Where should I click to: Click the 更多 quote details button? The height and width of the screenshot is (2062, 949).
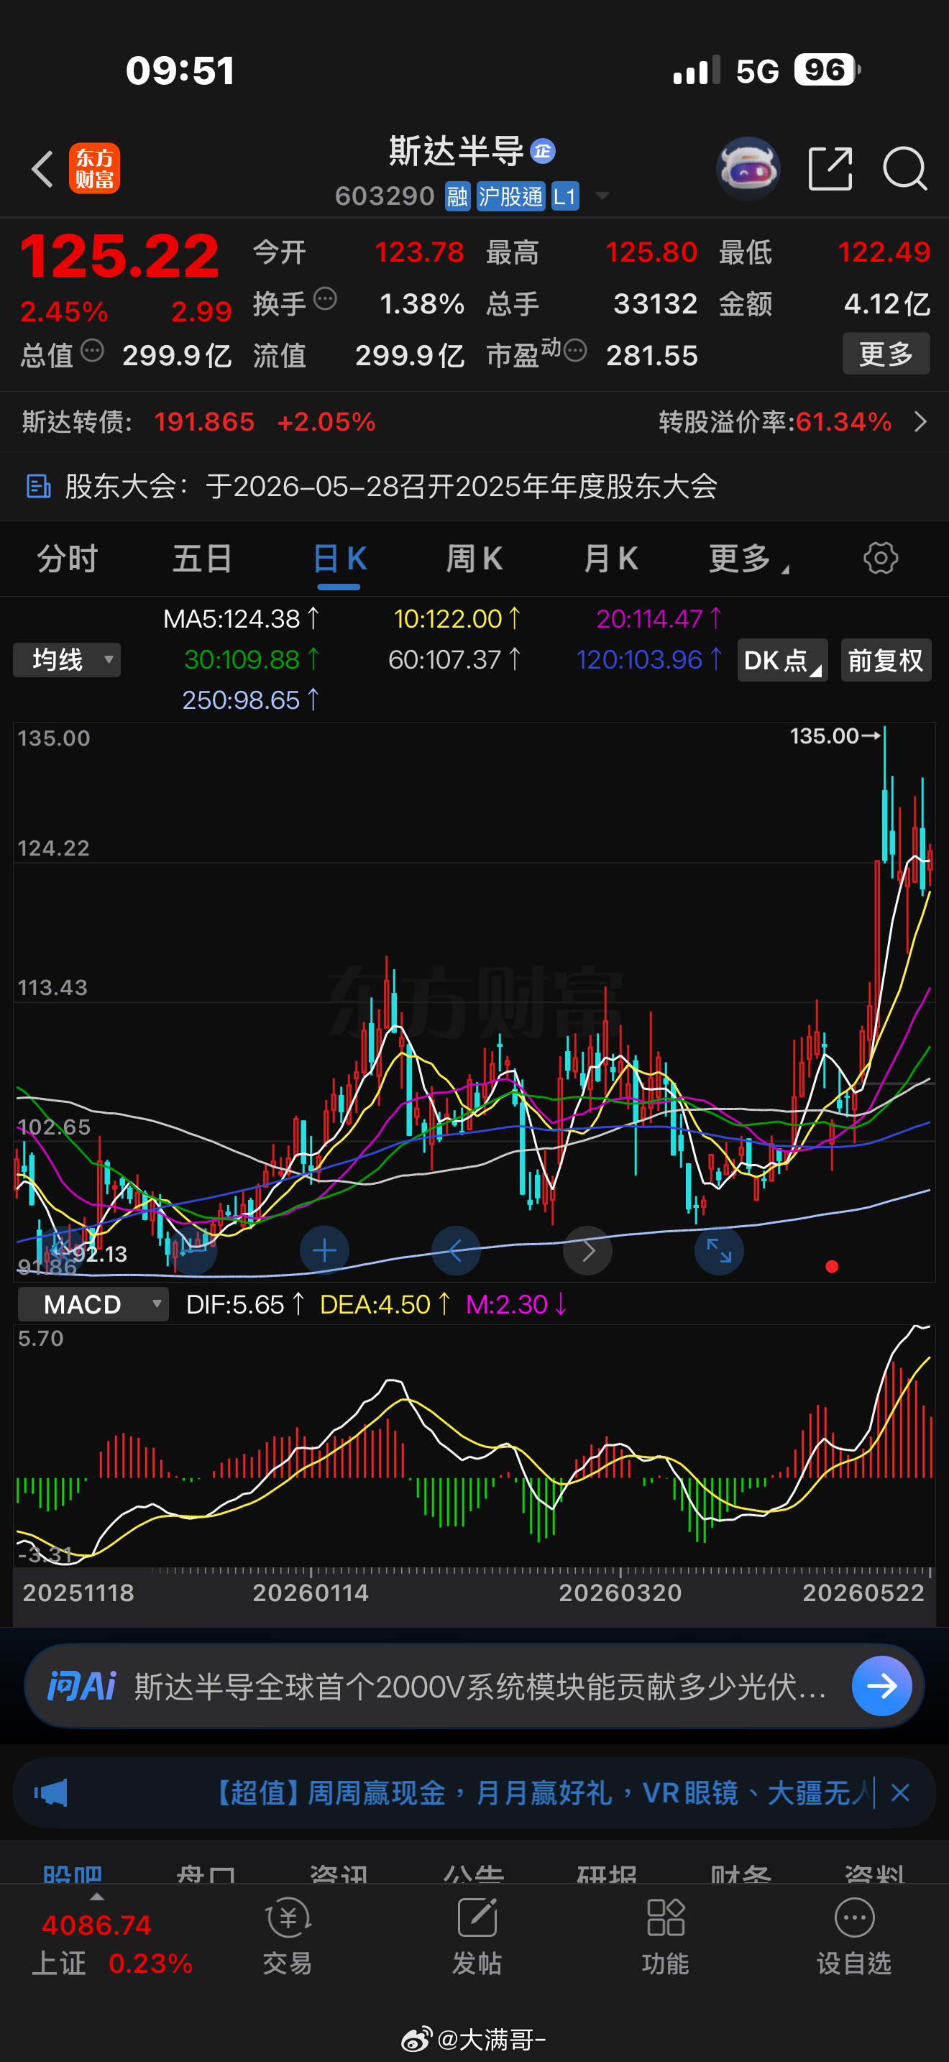pyautogui.click(x=886, y=354)
